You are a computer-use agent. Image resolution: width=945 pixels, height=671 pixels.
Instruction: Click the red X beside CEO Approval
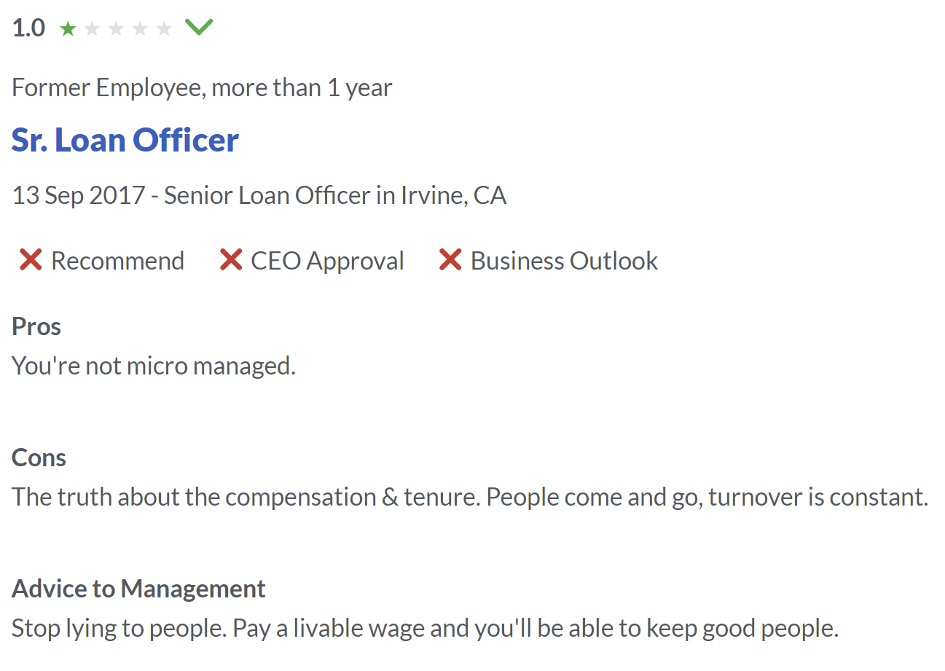(231, 259)
